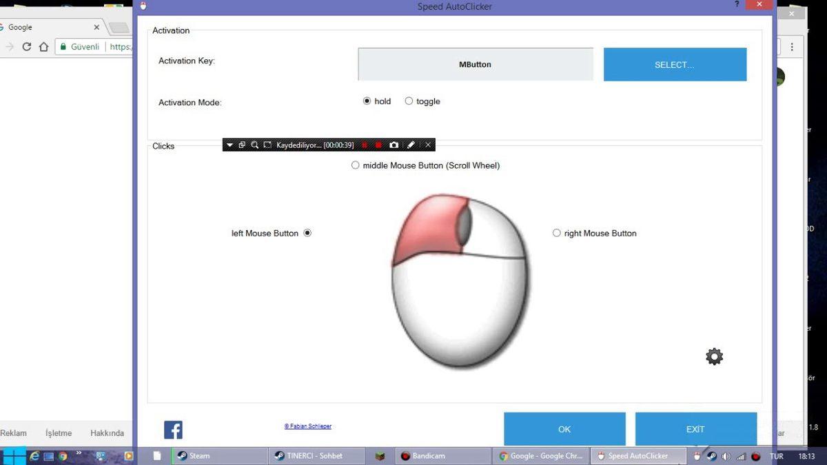
Task: Open the Speed AutoClicker taskbar item
Action: 637,456
